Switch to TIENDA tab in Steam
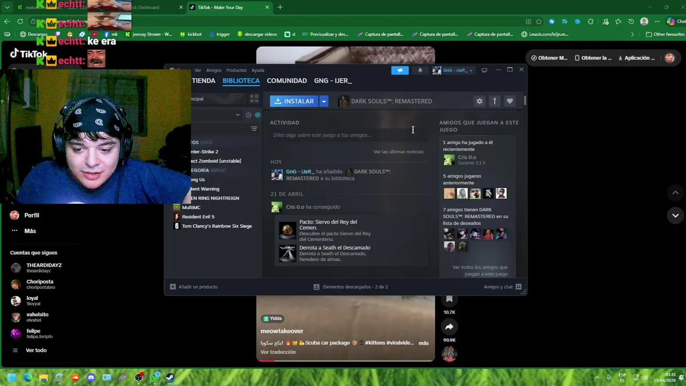Viewport: 686px width, 386px height. coord(204,80)
